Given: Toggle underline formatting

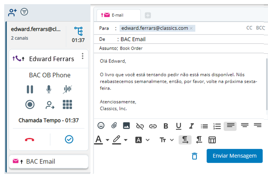Looking at the screenshot, I should coord(179,126).
